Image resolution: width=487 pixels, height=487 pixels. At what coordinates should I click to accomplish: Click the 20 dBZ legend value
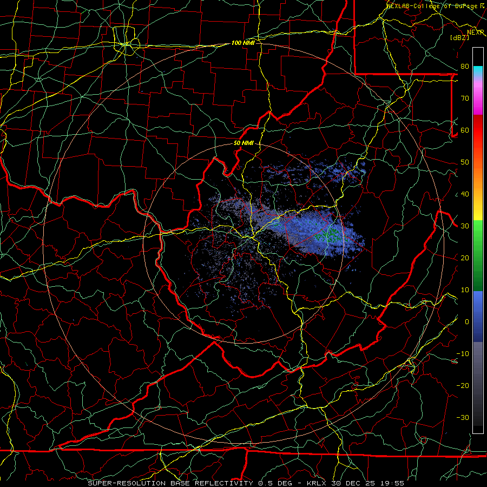(x=465, y=258)
